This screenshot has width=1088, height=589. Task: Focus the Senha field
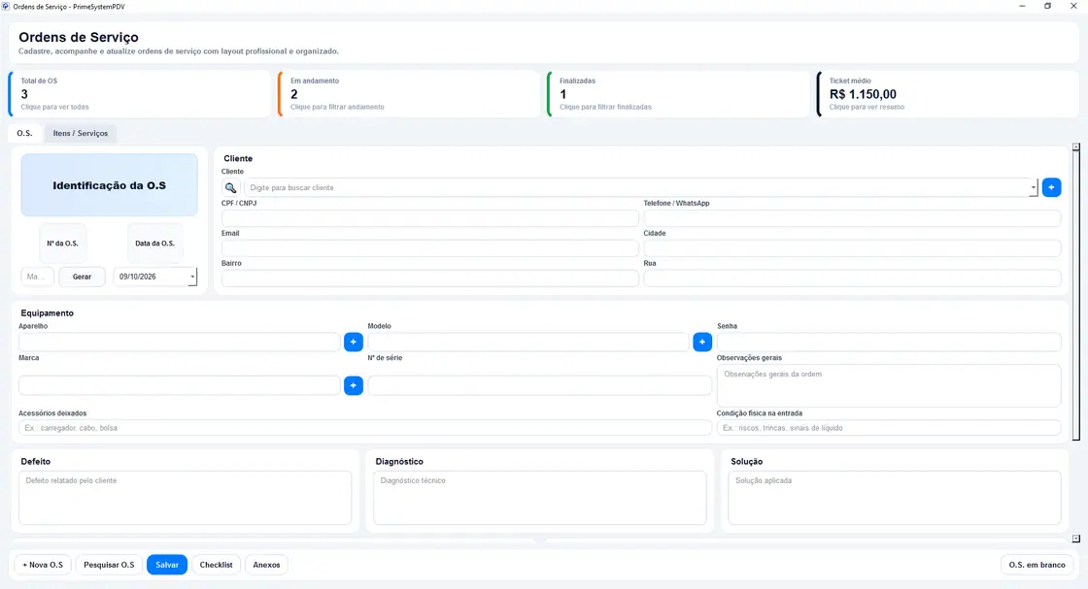[889, 342]
